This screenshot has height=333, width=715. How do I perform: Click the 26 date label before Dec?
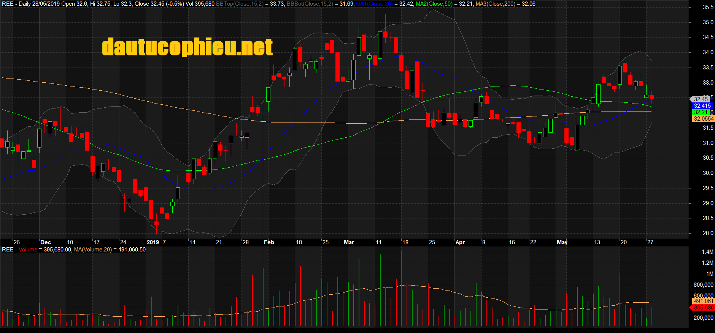(17, 242)
